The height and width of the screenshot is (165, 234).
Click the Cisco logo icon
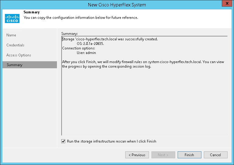tap(12, 18)
